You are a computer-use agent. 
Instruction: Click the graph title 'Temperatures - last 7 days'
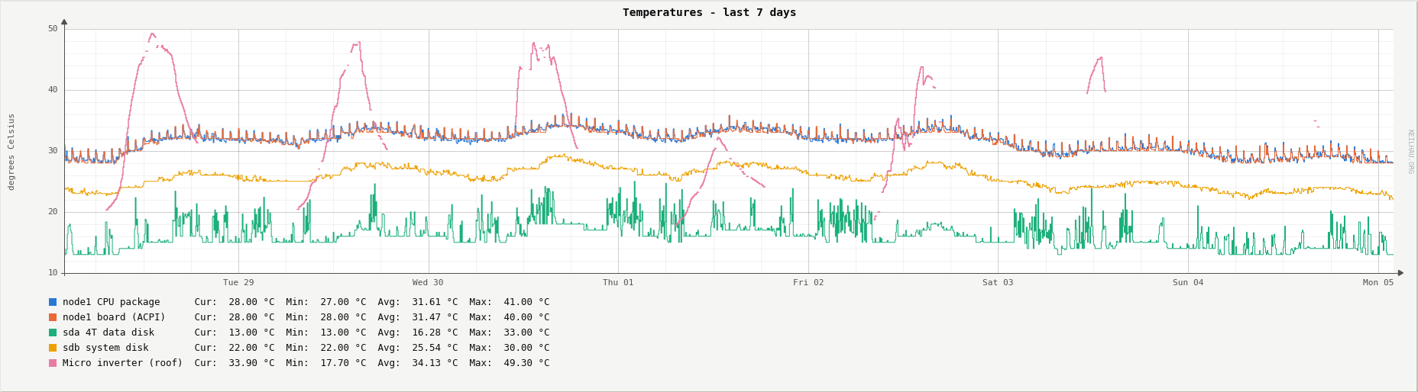point(709,12)
